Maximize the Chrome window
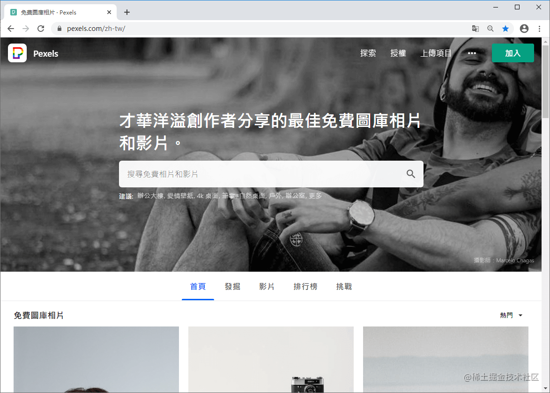 point(517,7)
